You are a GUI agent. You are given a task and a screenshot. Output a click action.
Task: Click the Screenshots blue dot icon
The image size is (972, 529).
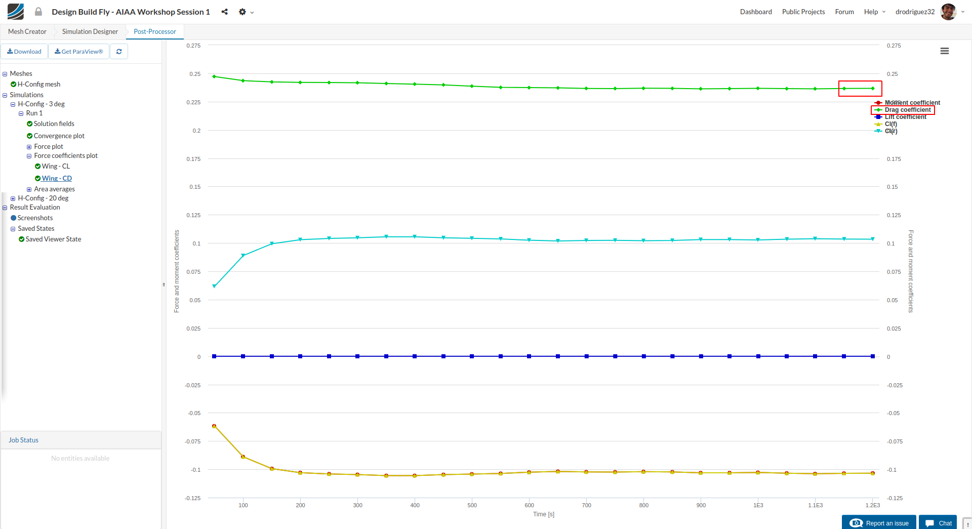pyautogui.click(x=14, y=218)
